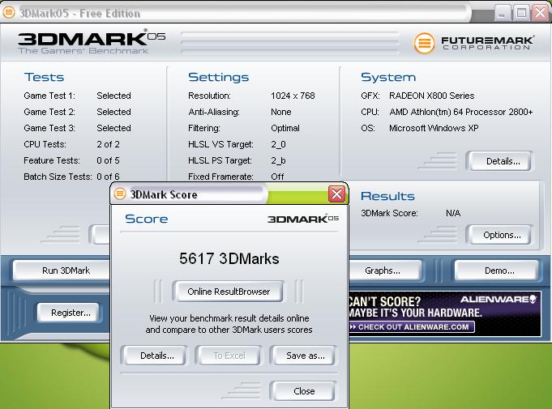The height and width of the screenshot is (409, 552).
Task: Click the System section heading
Action: click(388, 77)
